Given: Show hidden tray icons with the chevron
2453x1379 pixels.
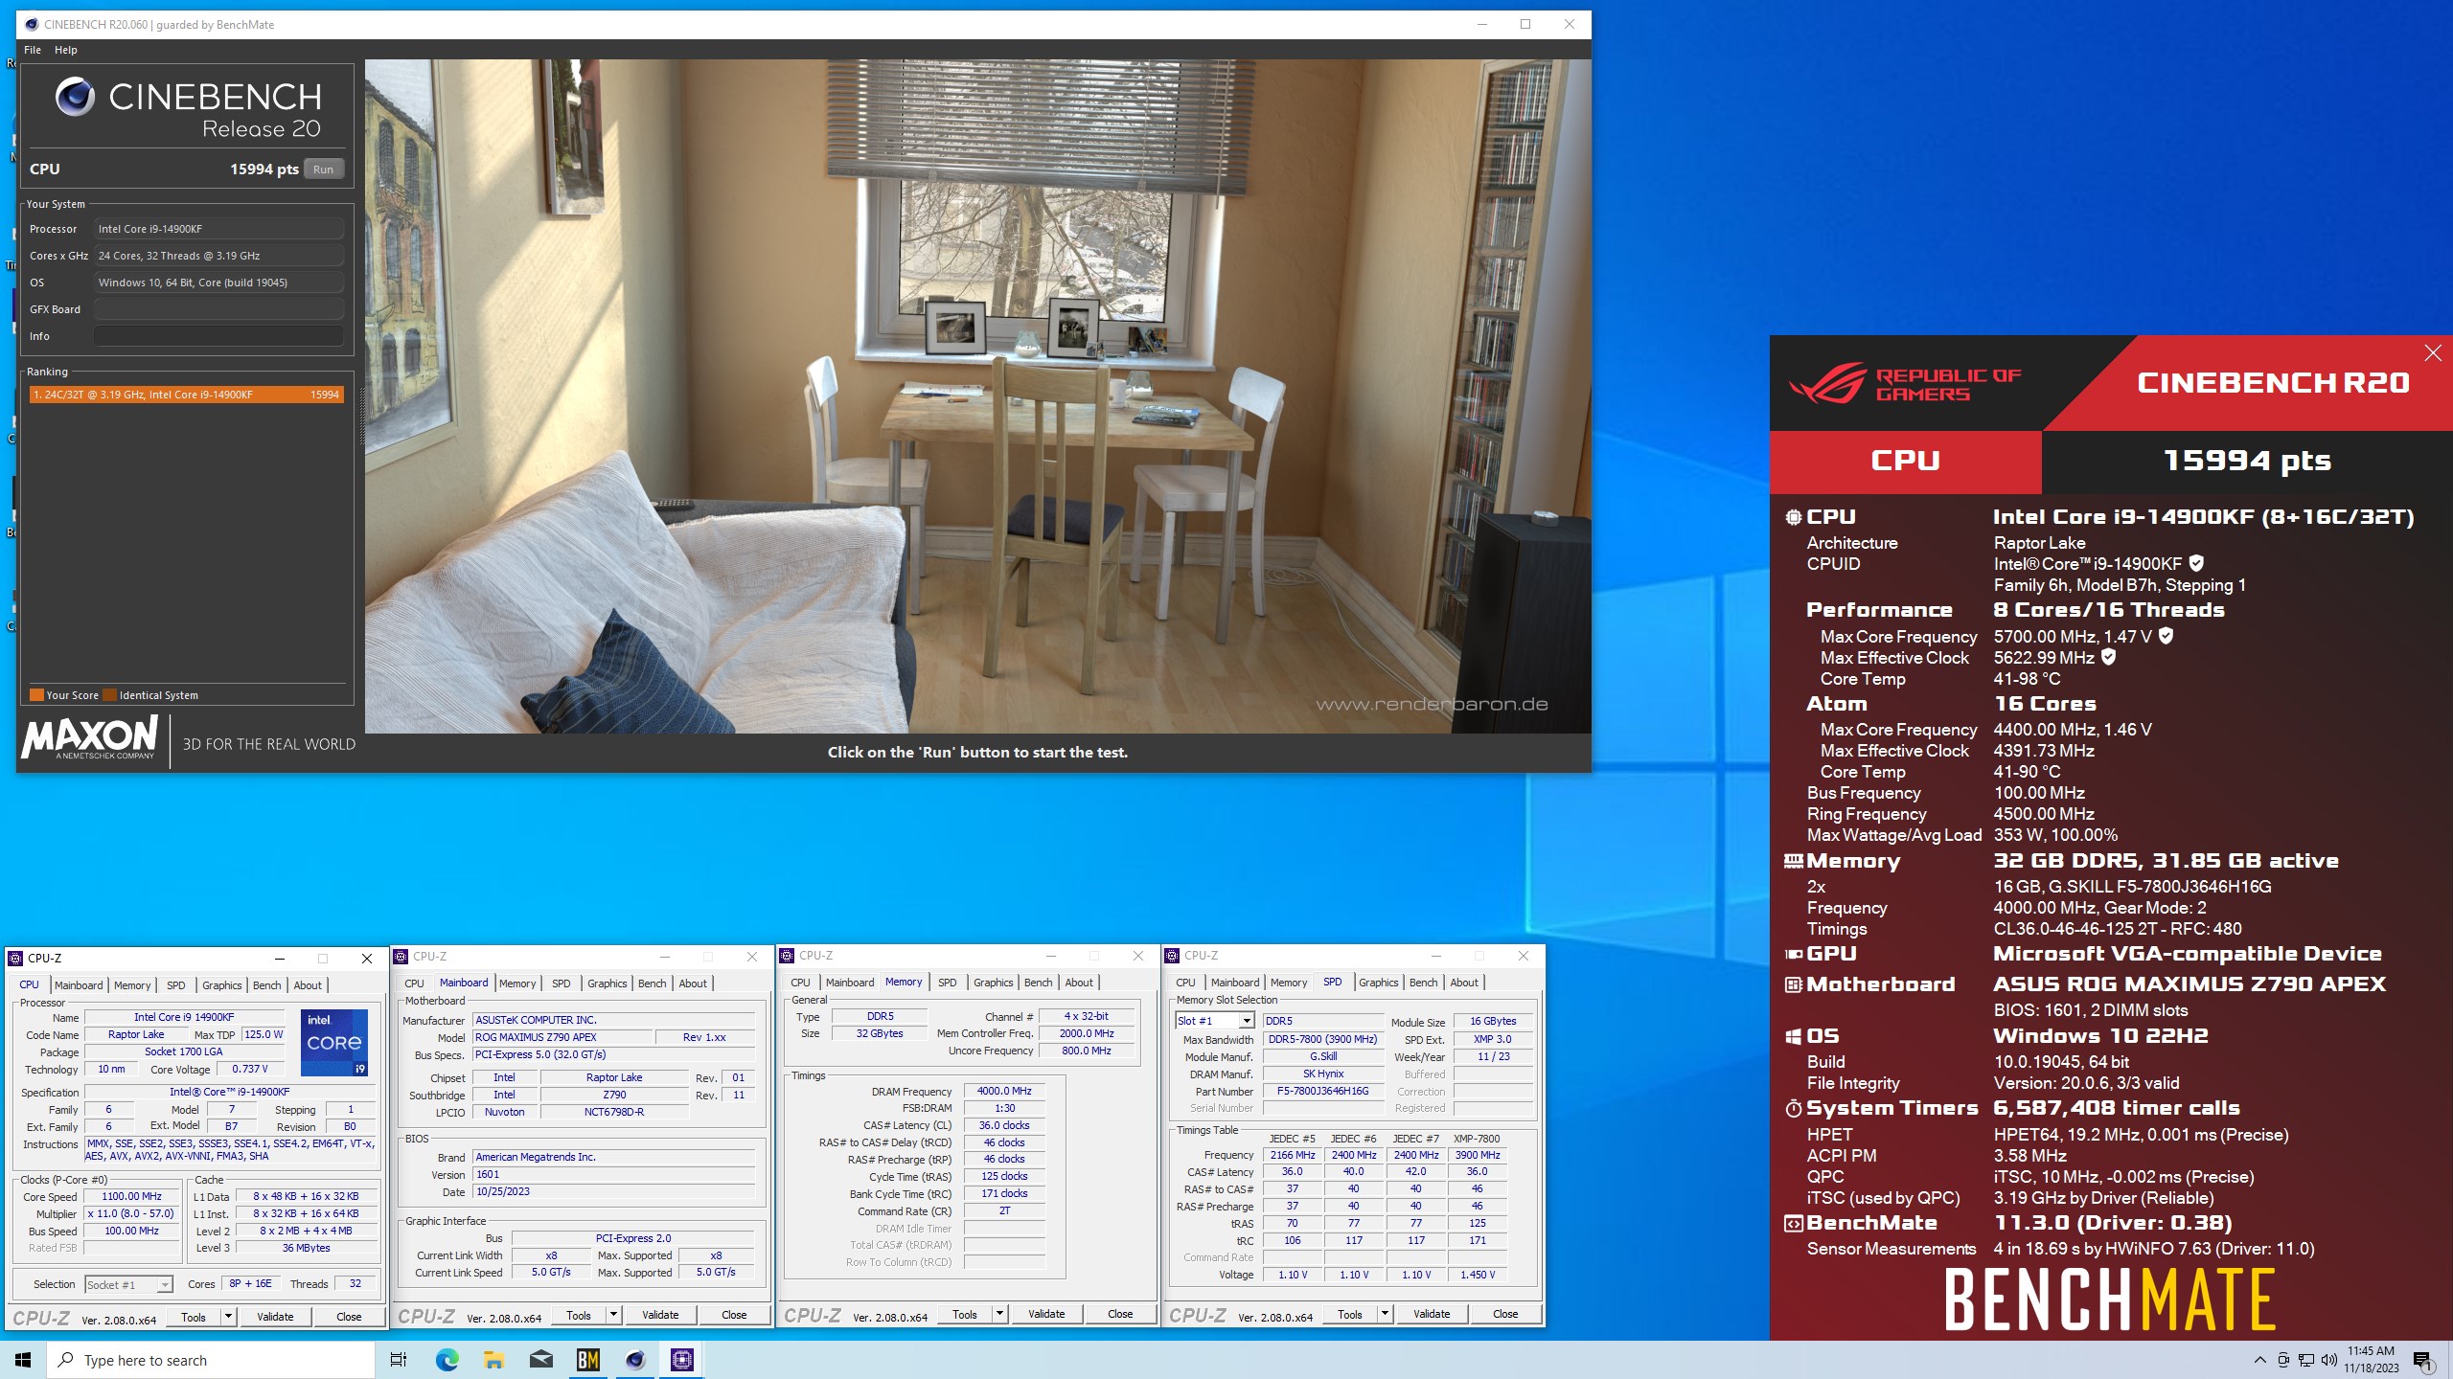Looking at the screenshot, I should pyautogui.click(x=2259, y=1360).
